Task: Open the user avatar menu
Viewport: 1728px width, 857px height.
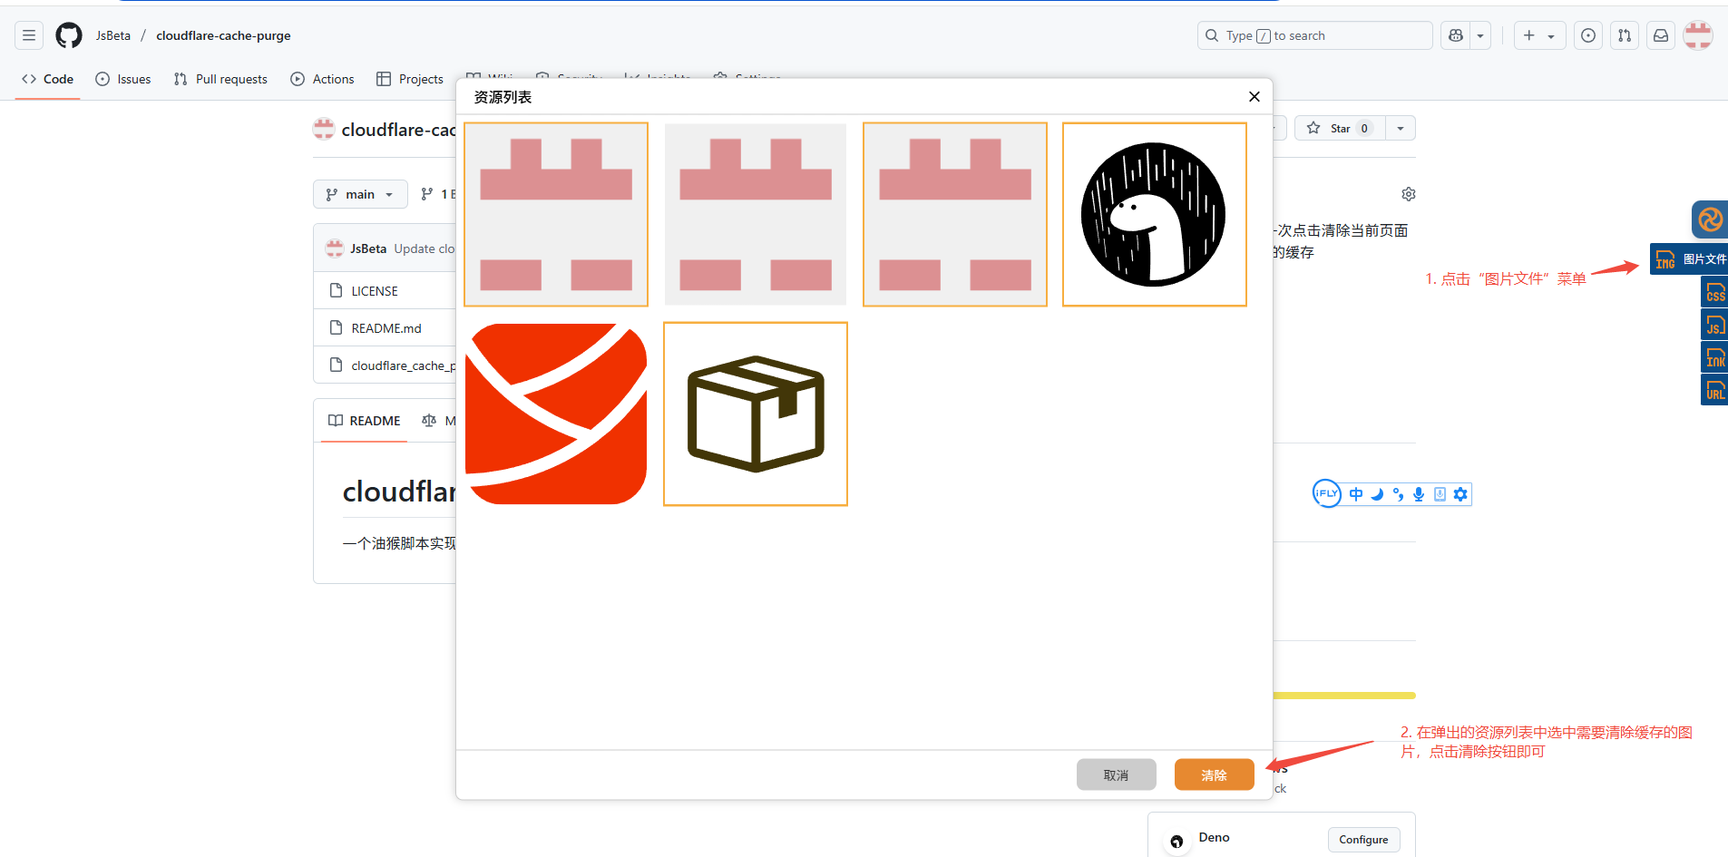Action: (1698, 35)
